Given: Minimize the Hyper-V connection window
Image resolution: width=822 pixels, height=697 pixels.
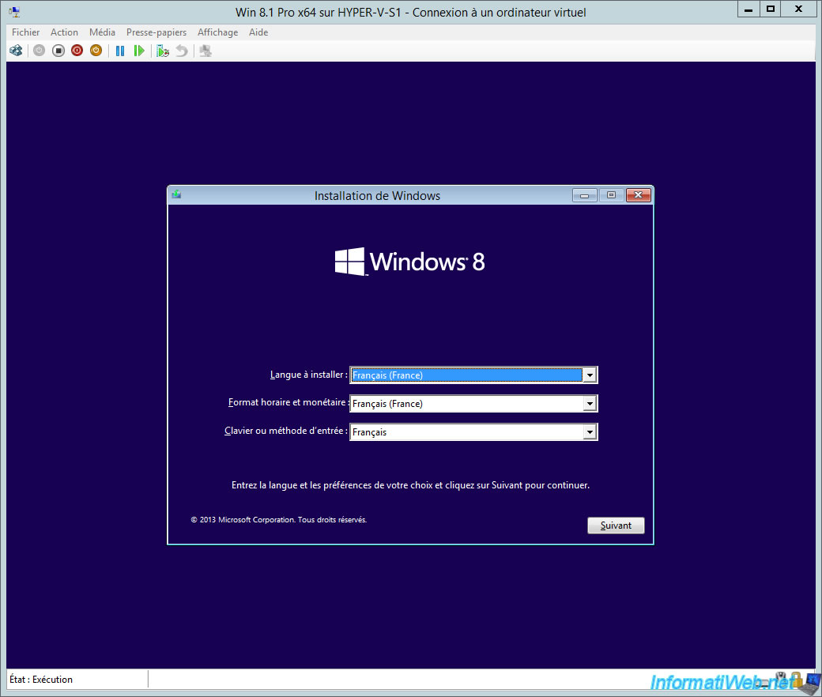Looking at the screenshot, I should pyautogui.click(x=748, y=9).
